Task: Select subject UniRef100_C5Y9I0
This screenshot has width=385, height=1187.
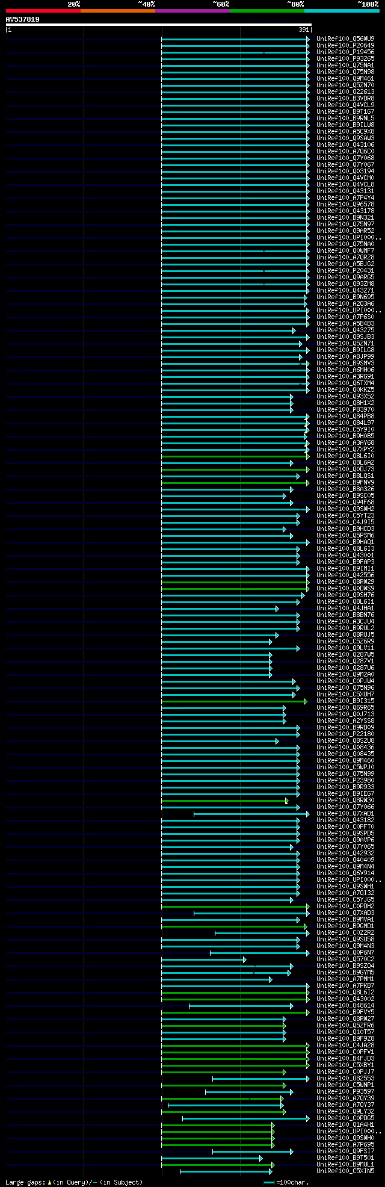Action: (345, 429)
